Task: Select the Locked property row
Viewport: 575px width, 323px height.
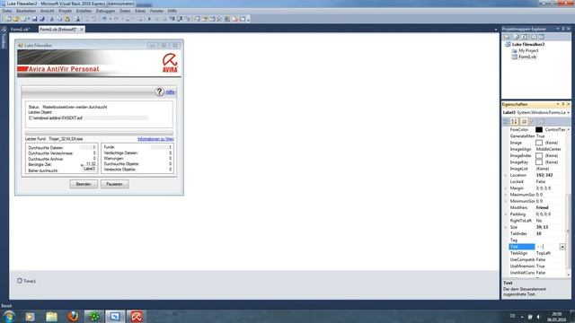Action: pos(537,182)
